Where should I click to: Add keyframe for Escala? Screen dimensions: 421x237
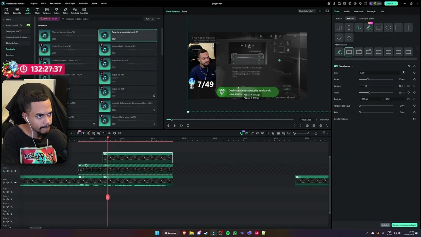pyautogui.click(x=414, y=79)
